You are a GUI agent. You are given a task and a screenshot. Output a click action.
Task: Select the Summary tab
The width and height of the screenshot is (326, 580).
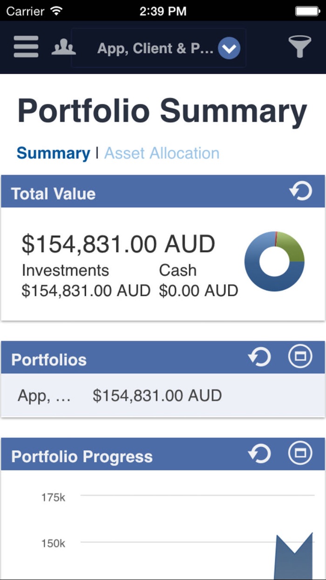(53, 153)
